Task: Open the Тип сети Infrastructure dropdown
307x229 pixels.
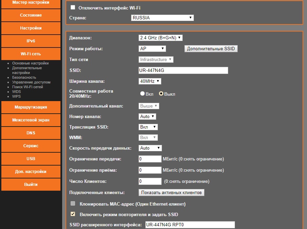Action: [x=156, y=59]
